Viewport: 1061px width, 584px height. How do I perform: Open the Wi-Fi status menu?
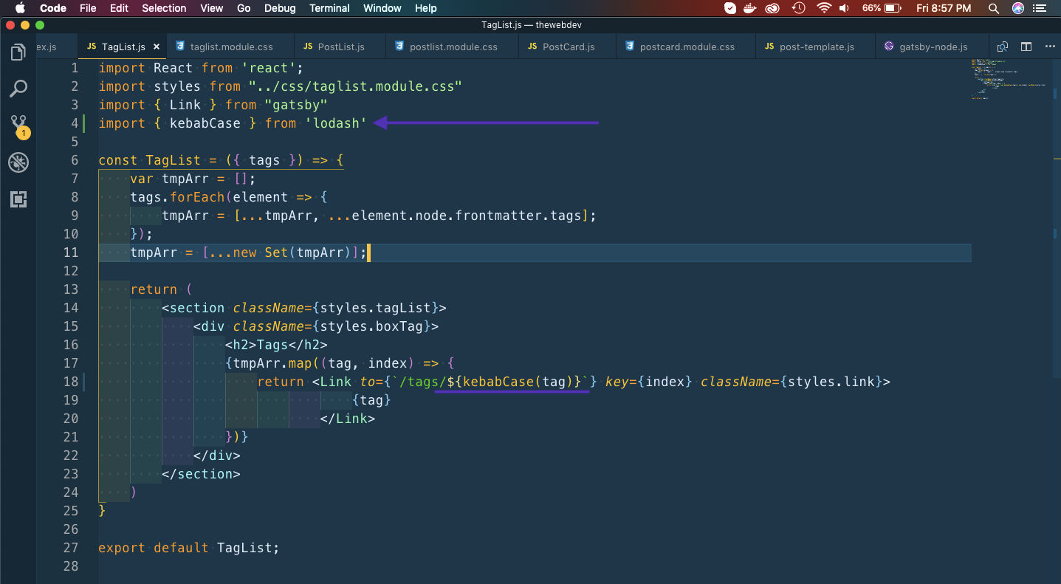pyautogui.click(x=824, y=8)
